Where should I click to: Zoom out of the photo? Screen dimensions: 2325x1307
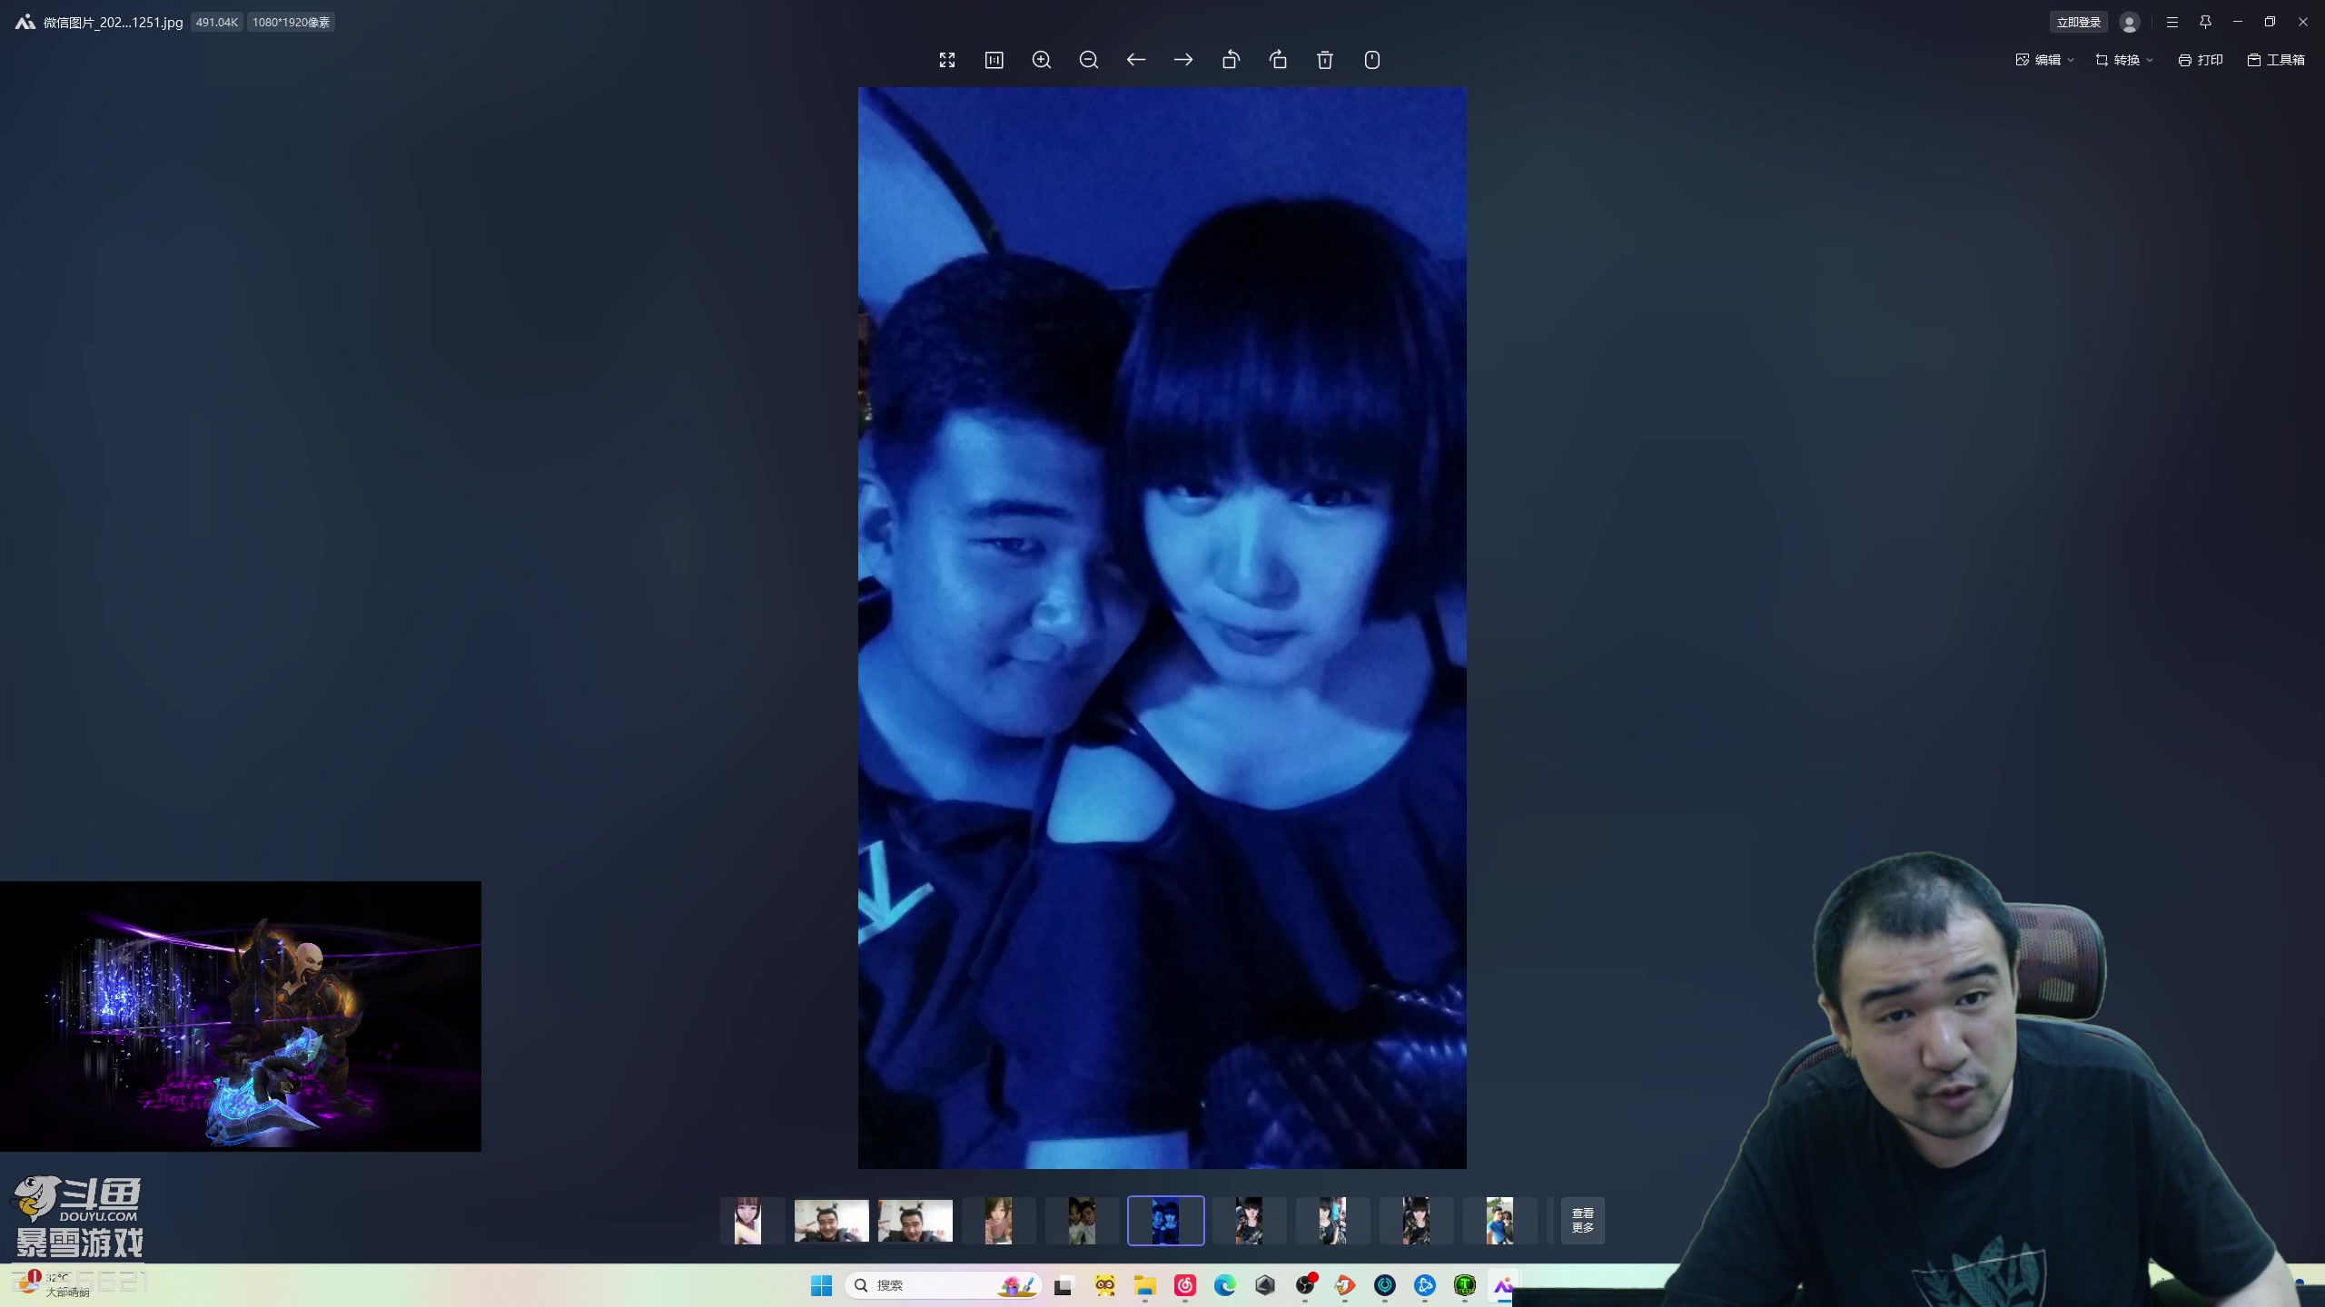(1089, 60)
